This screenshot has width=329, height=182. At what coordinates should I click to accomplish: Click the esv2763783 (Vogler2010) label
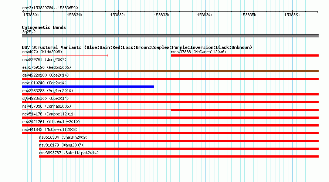coord(48,91)
